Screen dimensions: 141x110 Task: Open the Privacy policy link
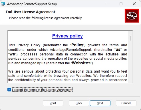click(67, 36)
